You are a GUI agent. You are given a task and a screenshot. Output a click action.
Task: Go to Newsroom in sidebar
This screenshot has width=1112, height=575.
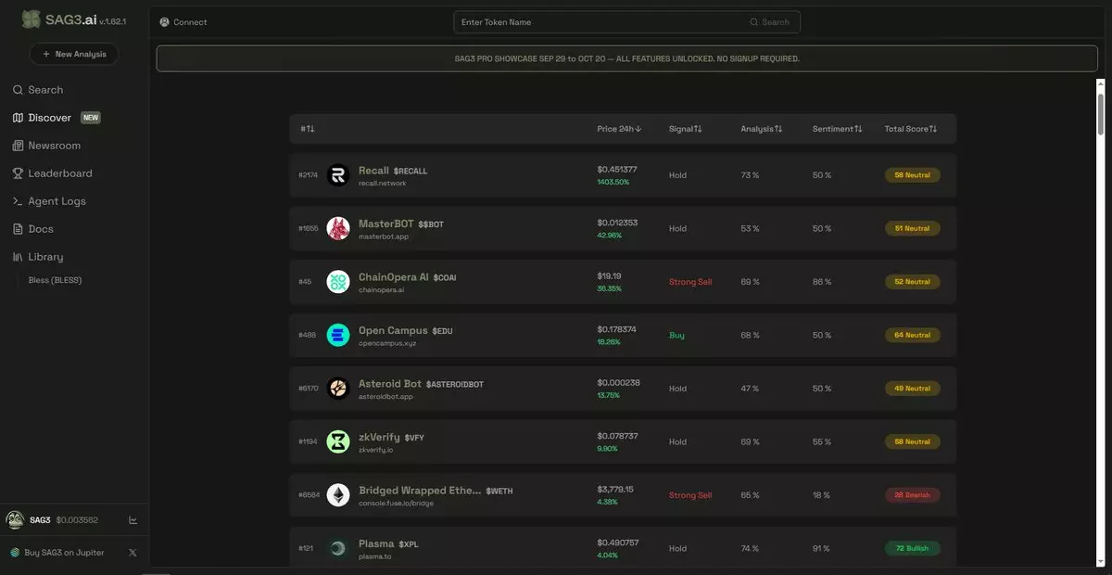[54, 146]
